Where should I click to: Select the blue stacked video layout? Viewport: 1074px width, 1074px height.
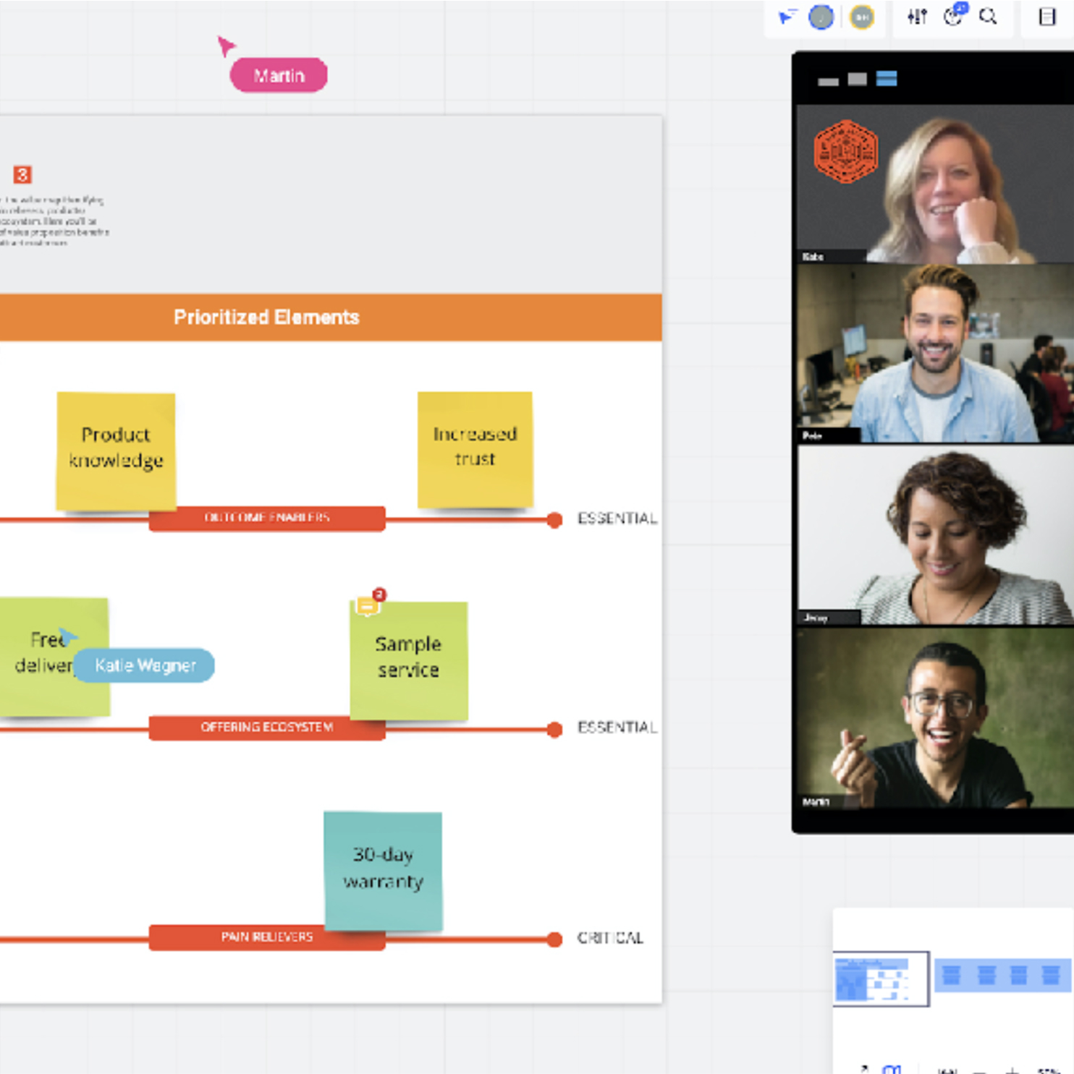coord(887,78)
